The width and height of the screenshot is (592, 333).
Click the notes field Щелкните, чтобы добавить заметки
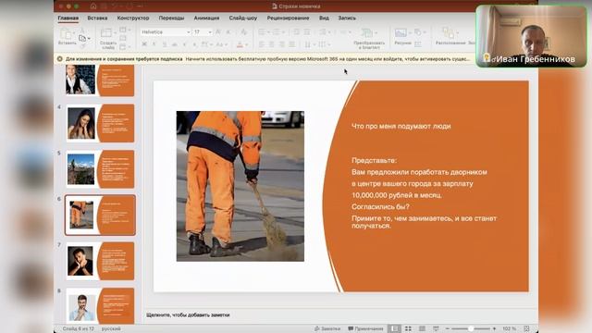[188, 314]
